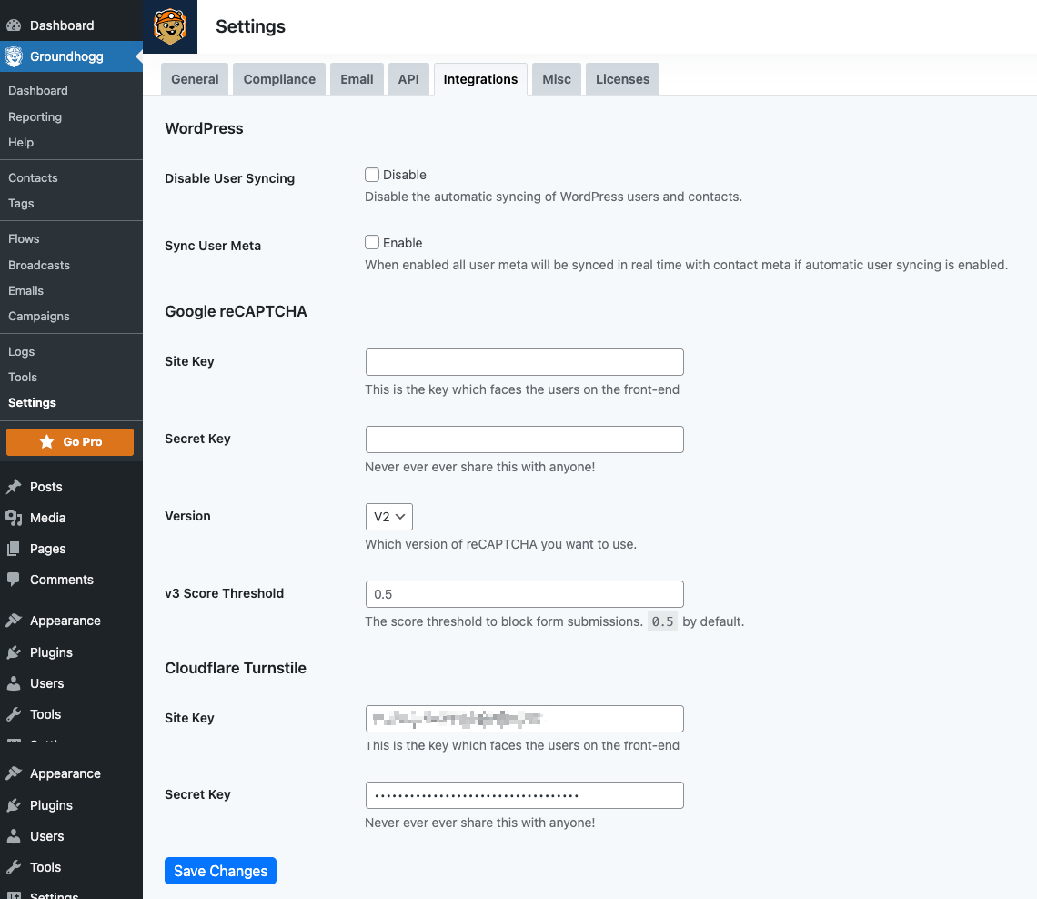
Task: Open the Broadcasts page
Action: coord(39,266)
